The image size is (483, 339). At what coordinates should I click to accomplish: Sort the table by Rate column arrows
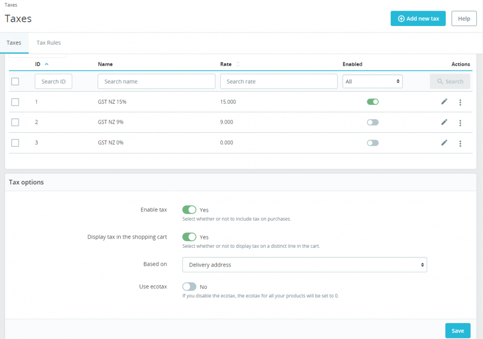tap(238, 64)
